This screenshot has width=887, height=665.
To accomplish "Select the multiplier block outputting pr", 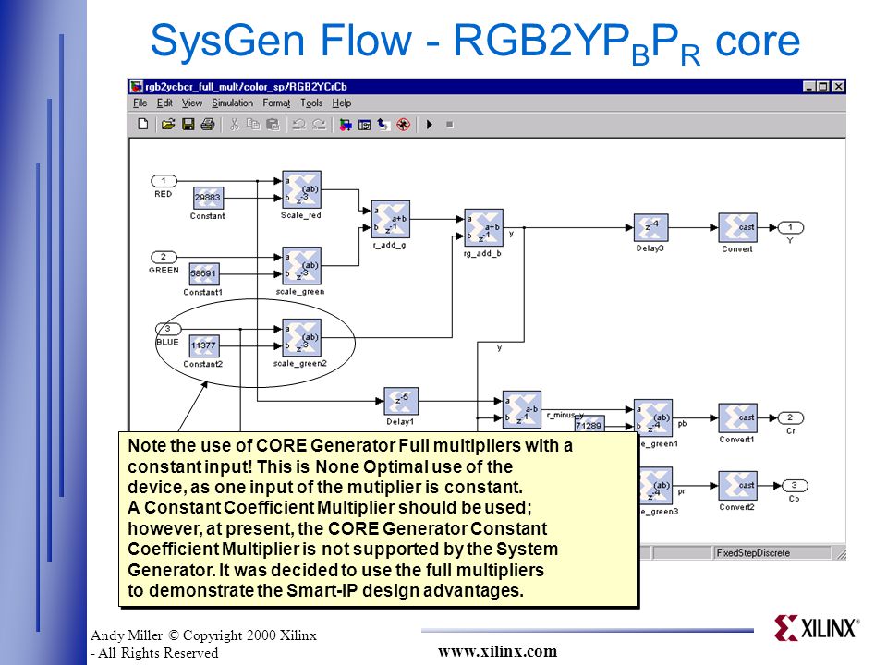I will pos(656,485).
